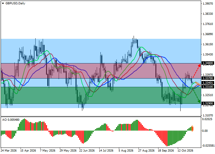Image resolution: width=215 pixels, height=154 pixels.
Task: Open the chart menu triangle beside GBPUSD,Daily
Action: [x=3, y=3]
